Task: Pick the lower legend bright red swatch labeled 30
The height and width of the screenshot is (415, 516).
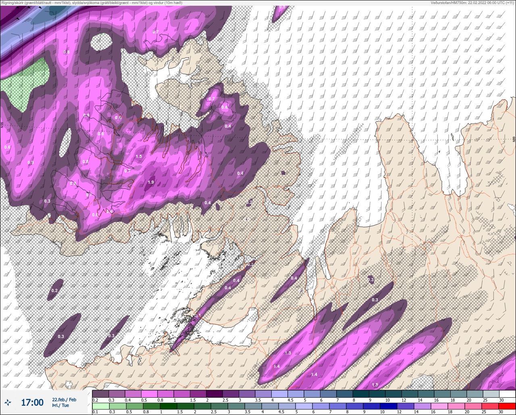Action: click(x=507, y=406)
